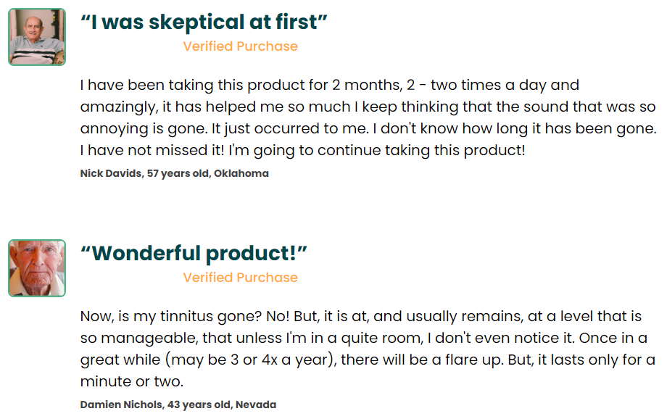The width and height of the screenshot is (667, 419).
Task: Select the "Wonderful product!" review heading
Action: click(194, 254)
